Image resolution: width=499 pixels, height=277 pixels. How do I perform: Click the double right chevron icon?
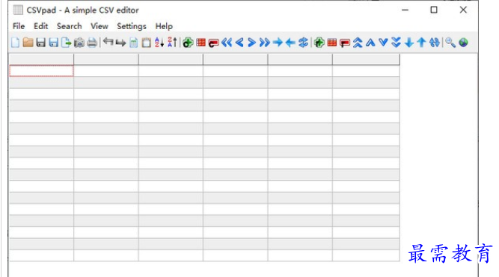(x=264, y=43)
